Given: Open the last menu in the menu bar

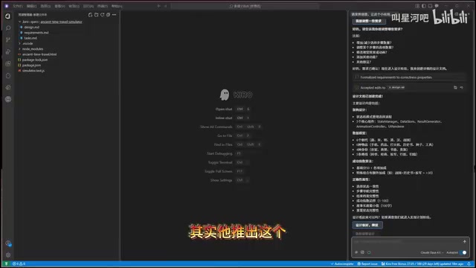Looking at the screenshot, I should pyautogui.click(x=117, y=6).
